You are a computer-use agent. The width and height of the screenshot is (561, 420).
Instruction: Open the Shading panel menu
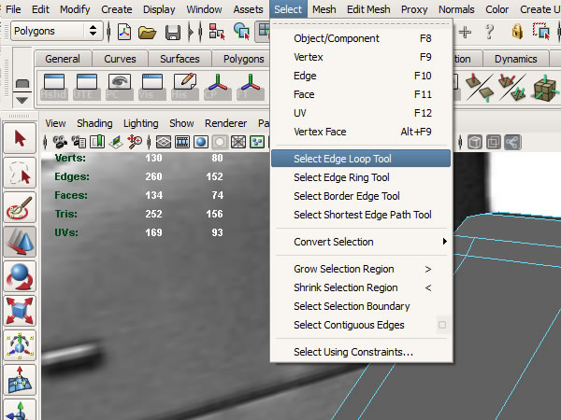(94, 123)
